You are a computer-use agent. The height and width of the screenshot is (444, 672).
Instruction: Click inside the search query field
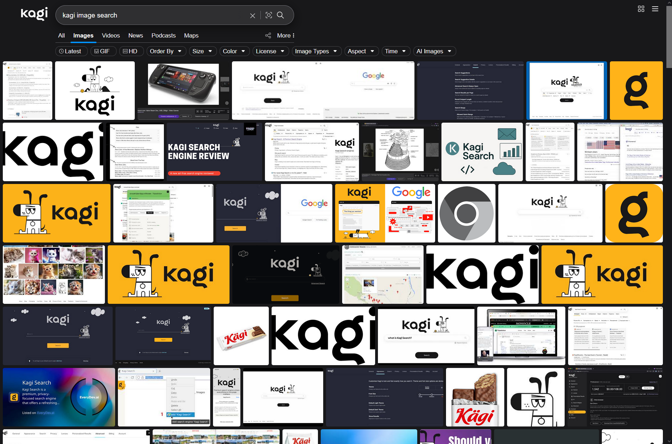coord(151,15)
